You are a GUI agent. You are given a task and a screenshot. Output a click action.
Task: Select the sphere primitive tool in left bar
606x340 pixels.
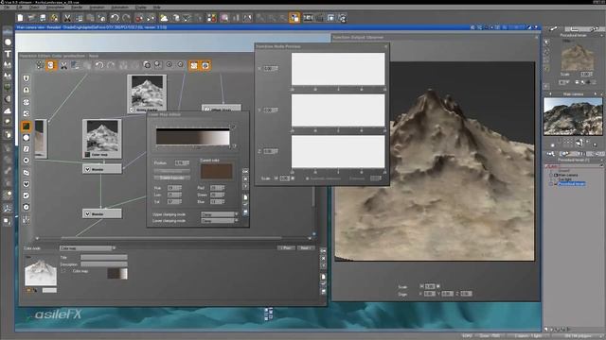pos(8,42)
